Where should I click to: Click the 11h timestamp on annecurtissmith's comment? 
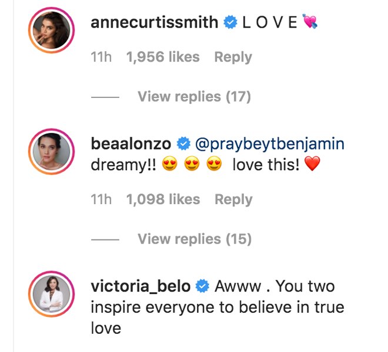click(x=101, y=57)
